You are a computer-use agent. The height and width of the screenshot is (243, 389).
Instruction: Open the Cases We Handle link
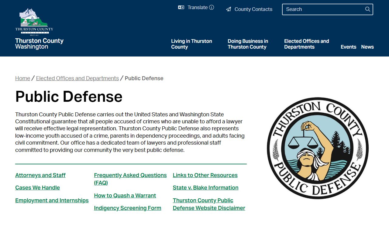37,188
